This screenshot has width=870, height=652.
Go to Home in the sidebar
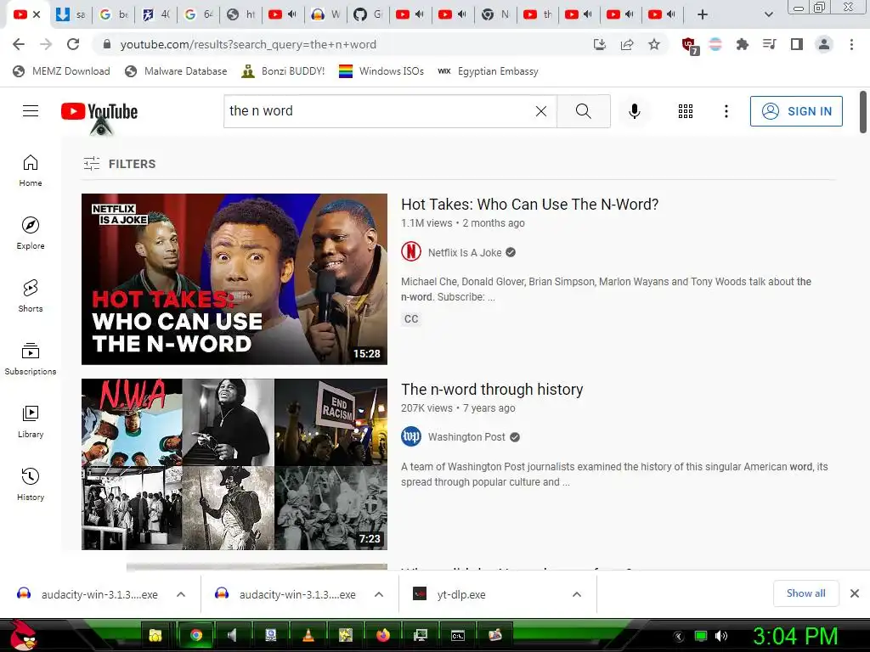click(x=31, y=170)
